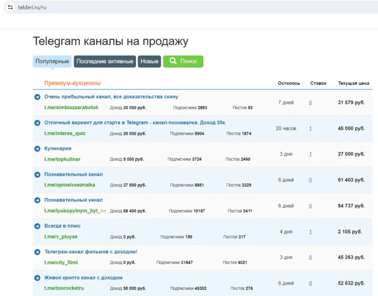Open the Новые tab
The image size is (378, 296).
(x=150, y=61)
